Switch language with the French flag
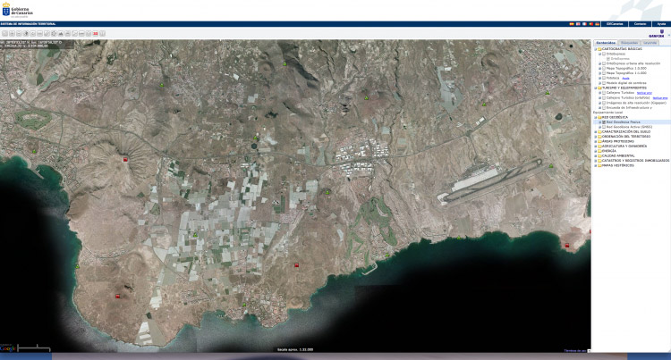The image size is (671, 360). [584, 24]
